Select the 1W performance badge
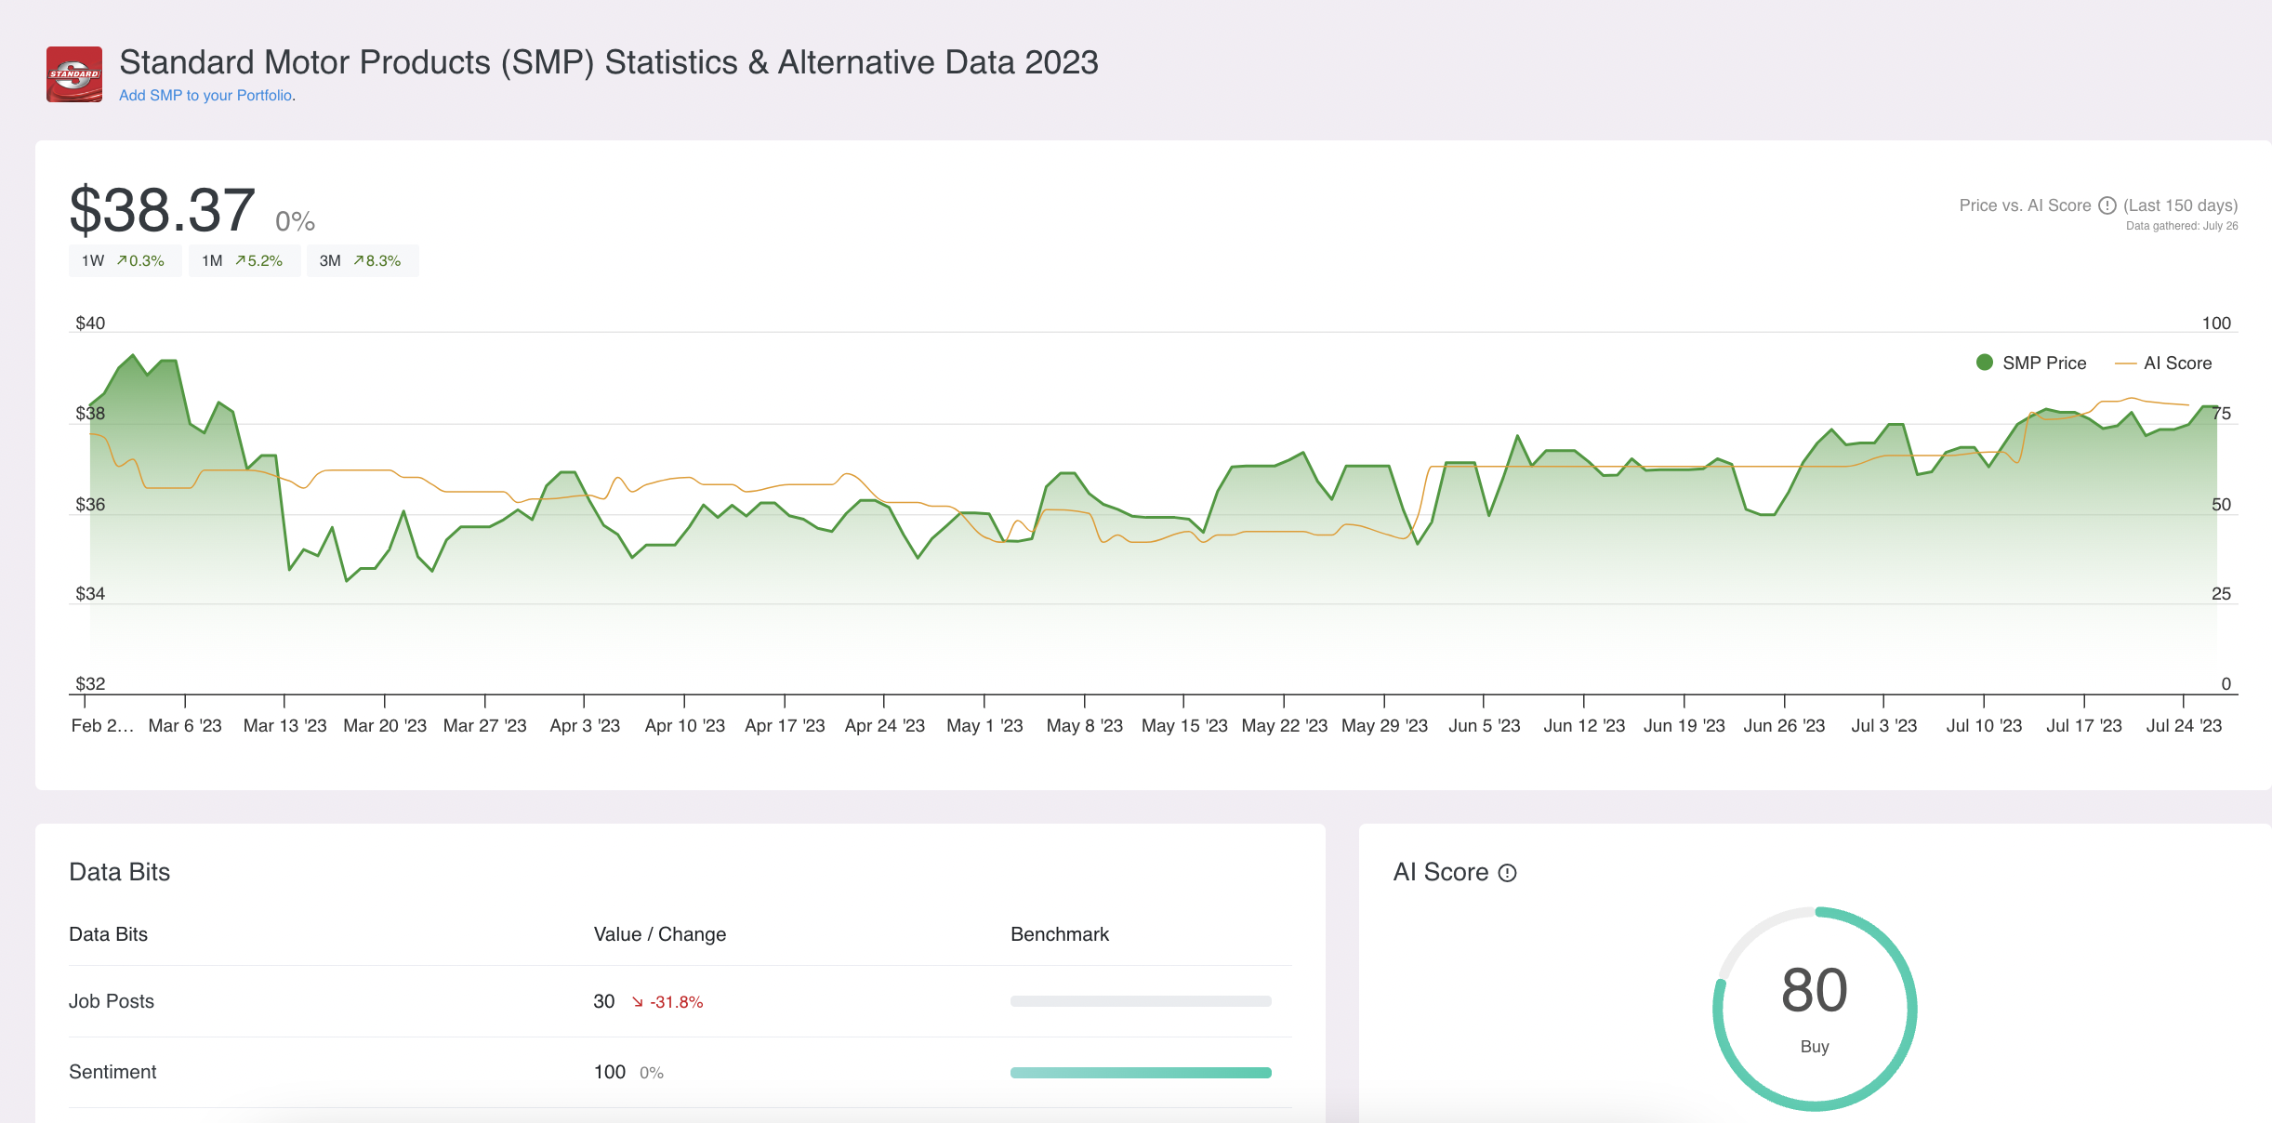This screenshot has height=1123, width=2272. tap(125, 261)
